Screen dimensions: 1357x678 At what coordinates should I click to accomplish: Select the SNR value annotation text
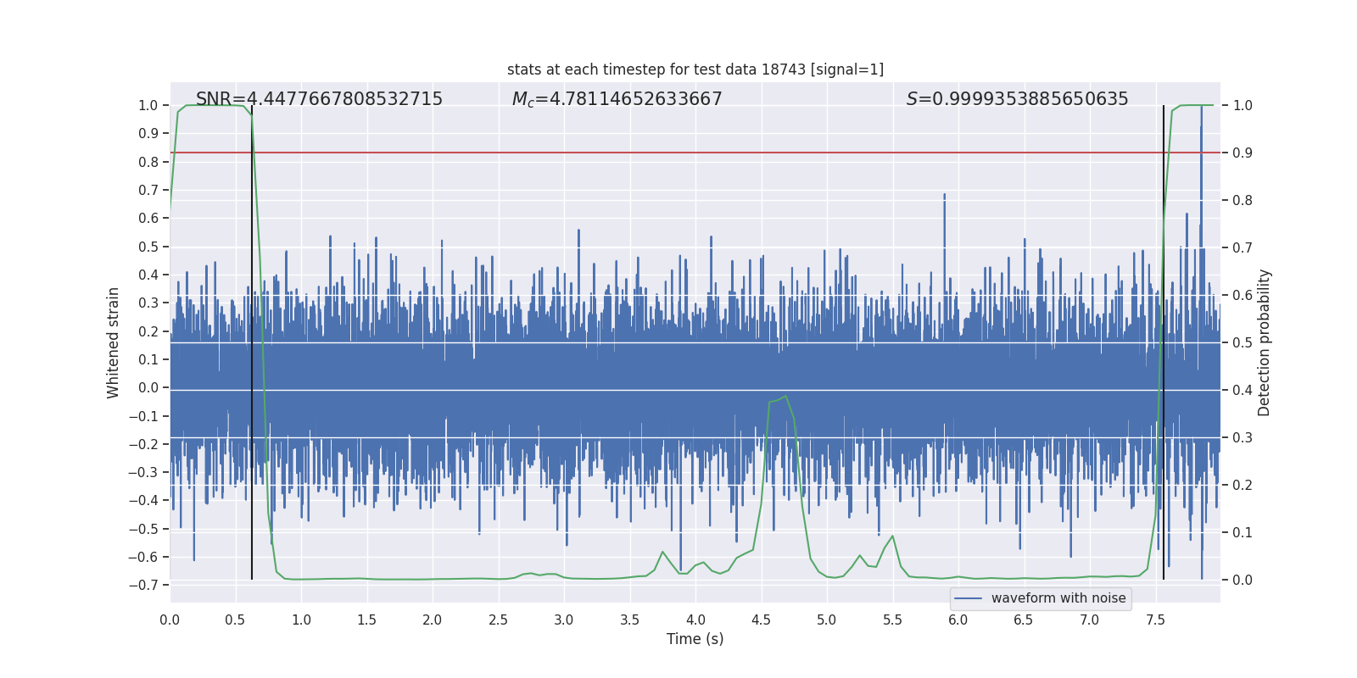pyautogui.click(x=319, y=99)
